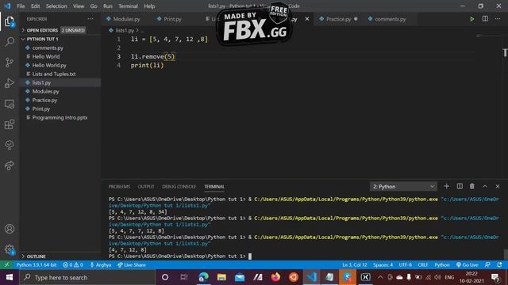Open the File menu
The image size is (508, 285).
coord(21,6)
